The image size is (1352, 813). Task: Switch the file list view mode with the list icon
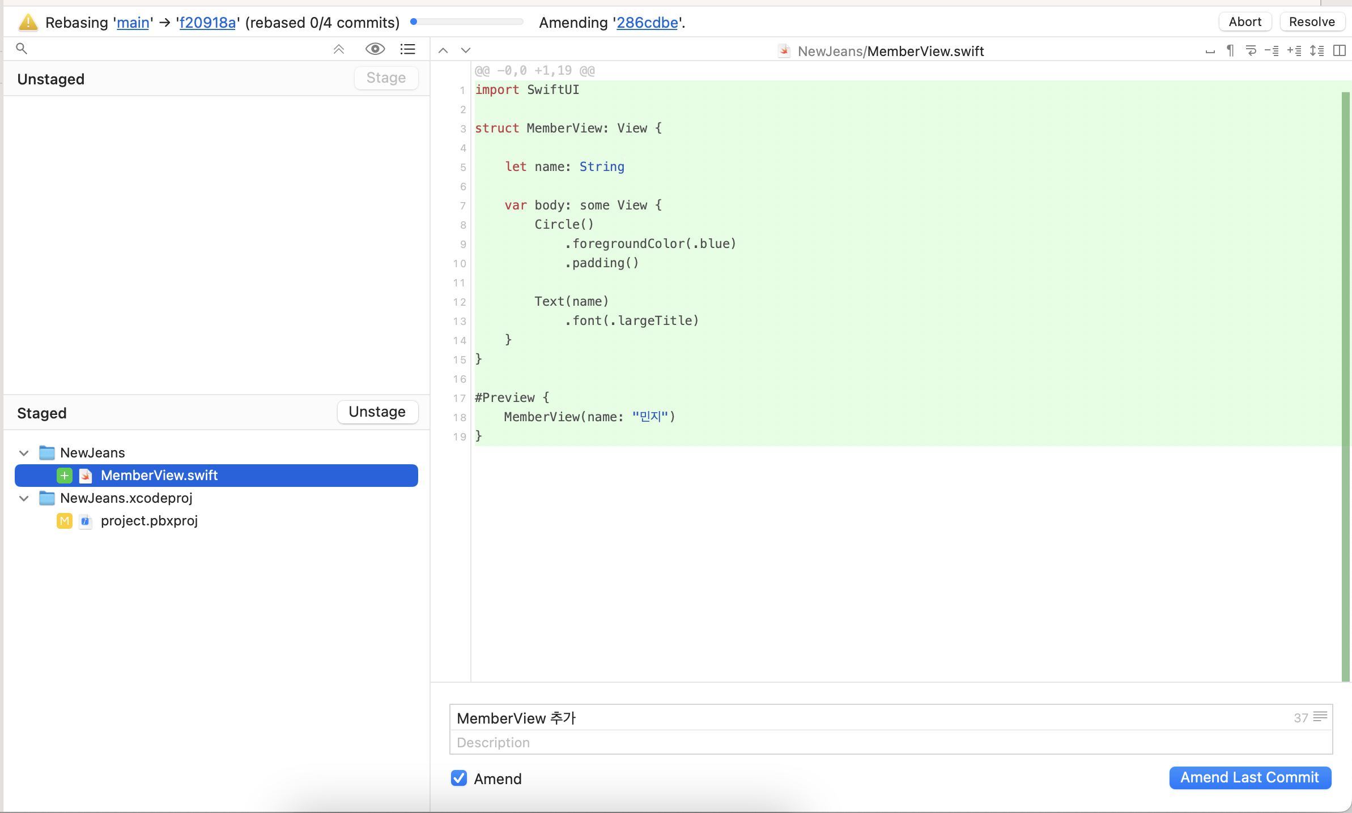pyautogui.click(x=407, y=49)
